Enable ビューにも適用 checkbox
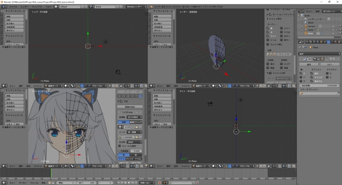 coord(120,146)
